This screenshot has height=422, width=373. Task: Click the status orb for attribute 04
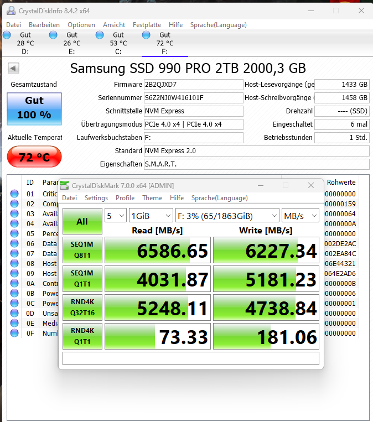pyautogui.click(x=14, y=223)
